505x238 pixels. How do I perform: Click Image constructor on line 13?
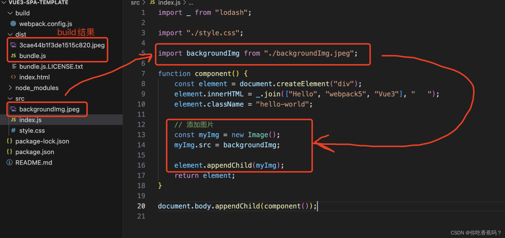tap(258, 135)
